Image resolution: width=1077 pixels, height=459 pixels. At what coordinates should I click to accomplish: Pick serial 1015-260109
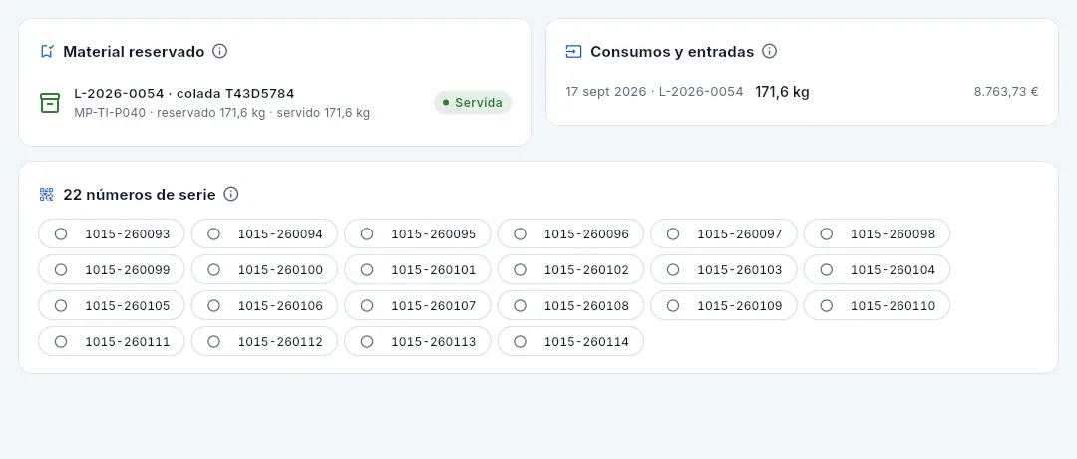pos(724,305)
